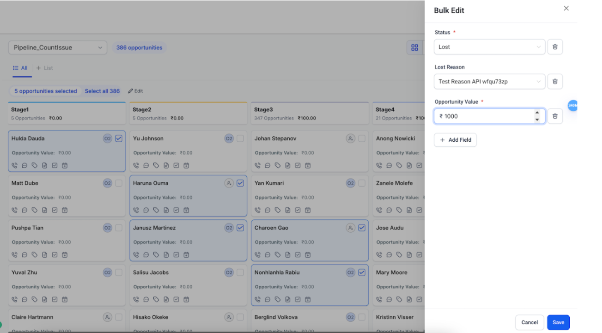Click the calendar icon on Yu Johnson card
Screen dimensions: 602x333
coord(186,166)
